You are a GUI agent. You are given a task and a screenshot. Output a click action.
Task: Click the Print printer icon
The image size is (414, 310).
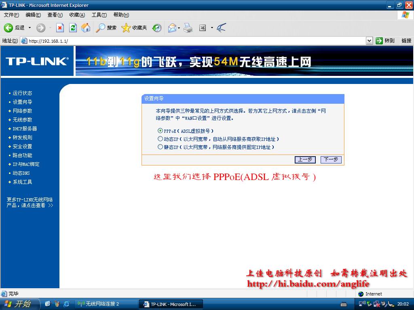pos(188,28)
